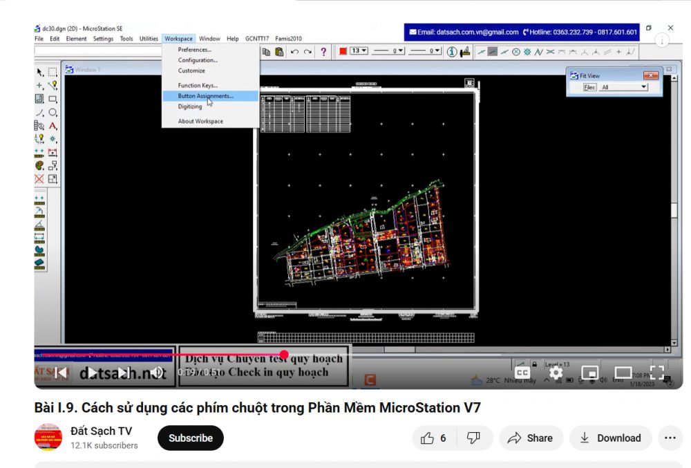Open YouTube player settings gear

pos(556,373)
